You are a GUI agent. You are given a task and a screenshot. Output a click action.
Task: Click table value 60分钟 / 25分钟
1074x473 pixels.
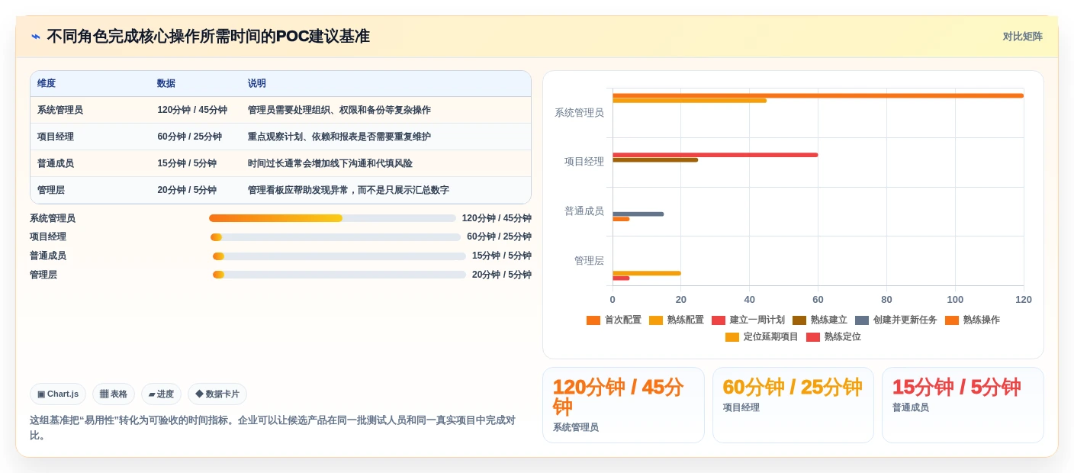pyautogui.click(x=190, y=137)
